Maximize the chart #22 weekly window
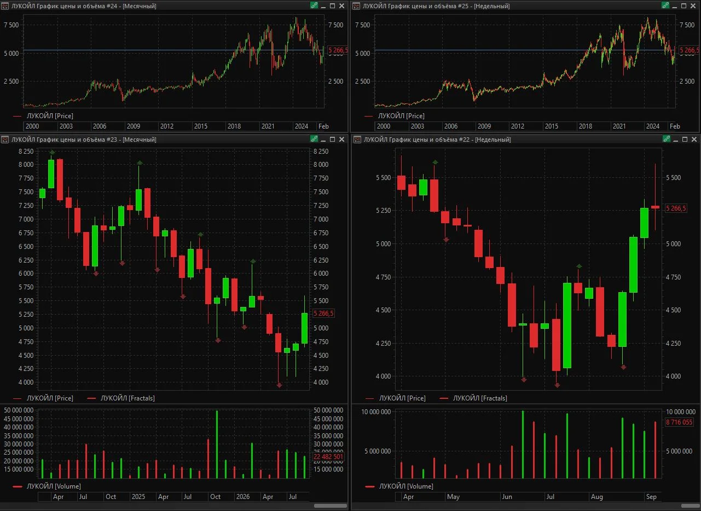 point(685,139)
